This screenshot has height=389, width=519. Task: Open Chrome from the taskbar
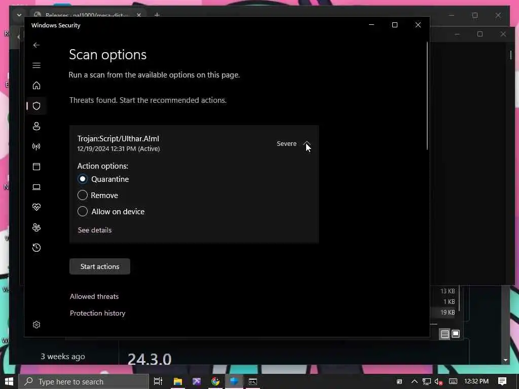click(215, 381)
